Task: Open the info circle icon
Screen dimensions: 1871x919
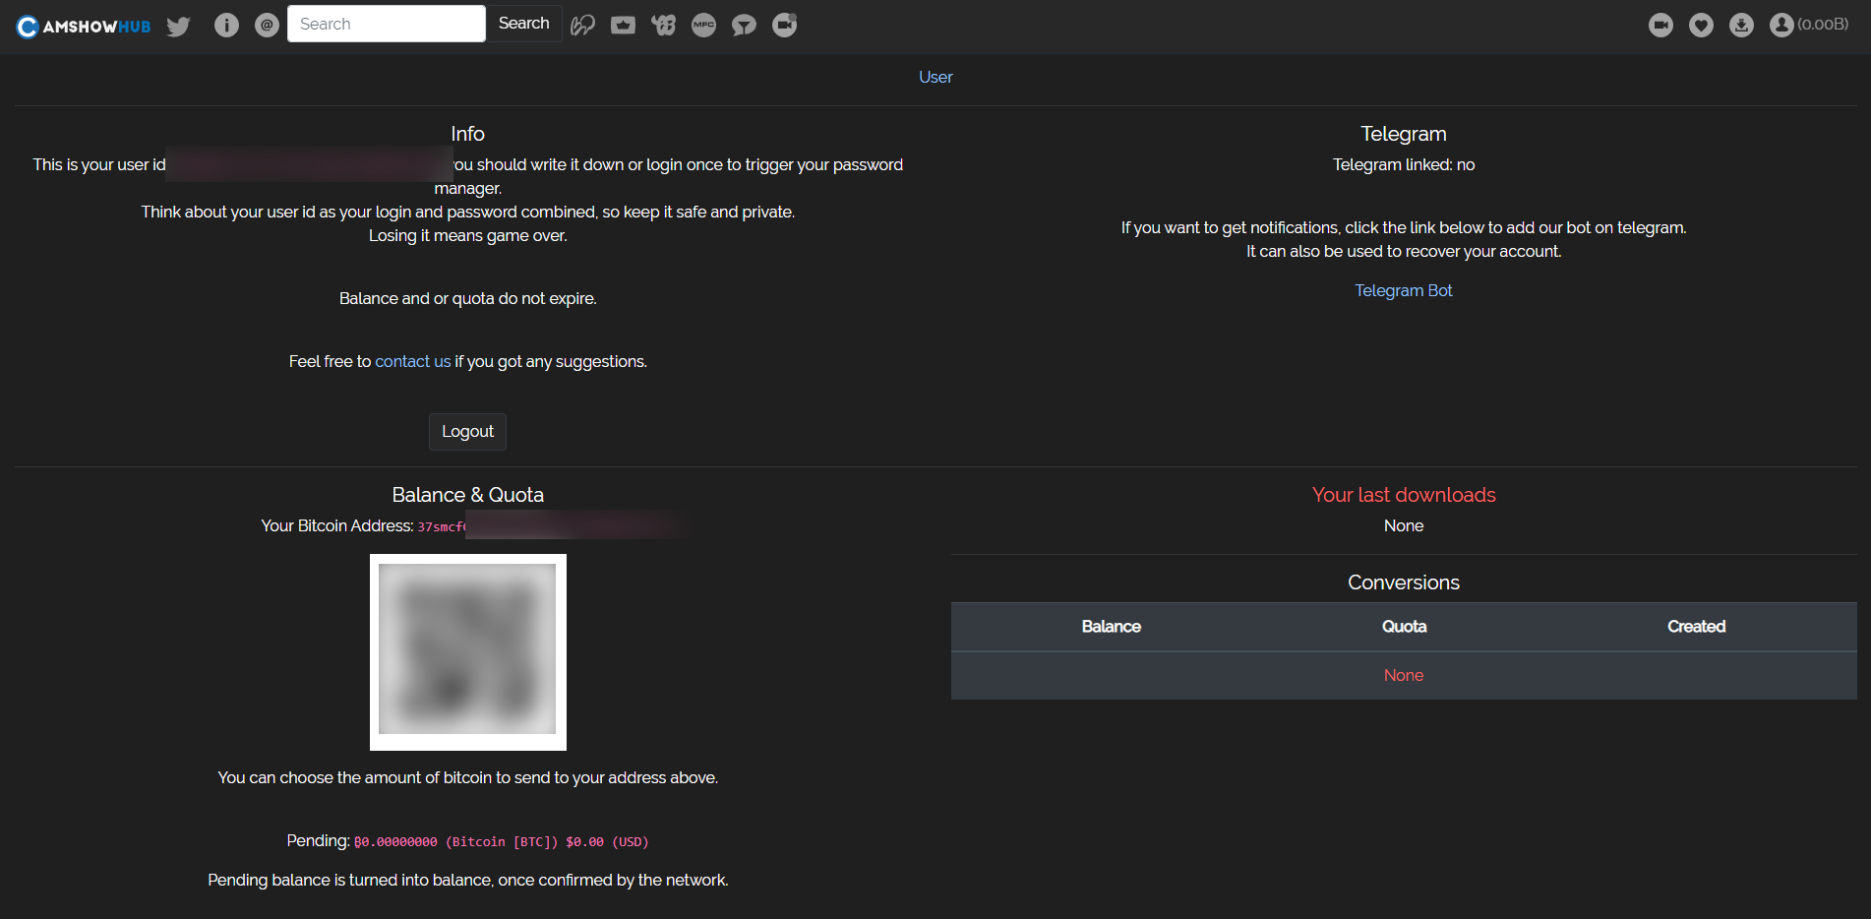Action: (x=226, y=26)
